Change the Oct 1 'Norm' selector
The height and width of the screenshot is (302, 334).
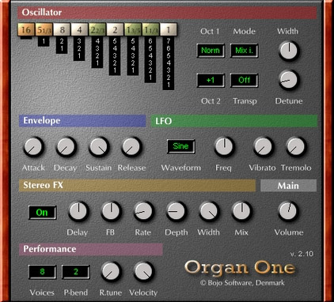pos(211,51)
